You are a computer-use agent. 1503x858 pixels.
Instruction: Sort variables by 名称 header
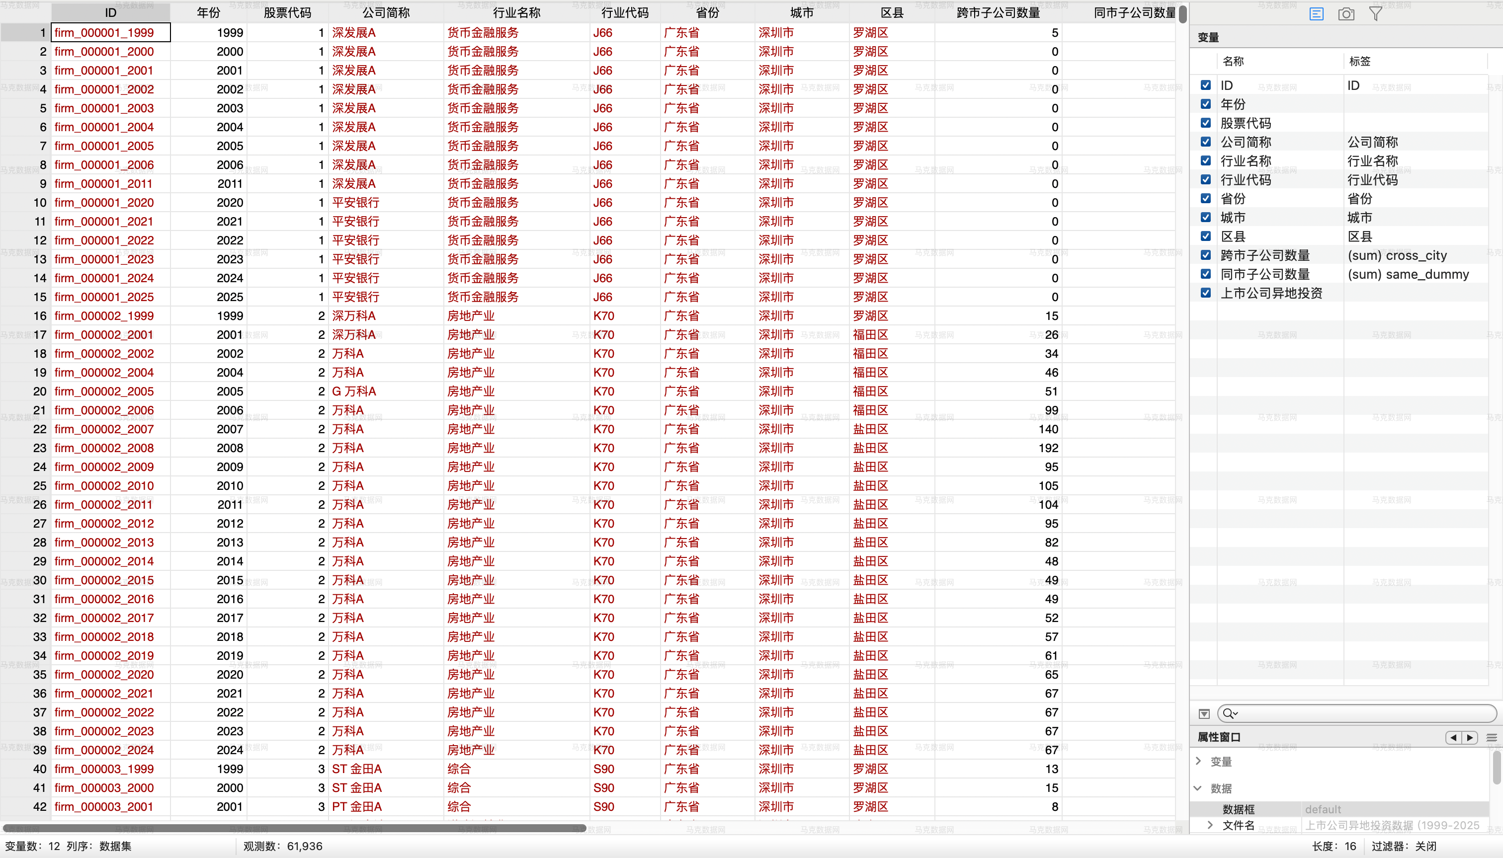pos(1233,61)
